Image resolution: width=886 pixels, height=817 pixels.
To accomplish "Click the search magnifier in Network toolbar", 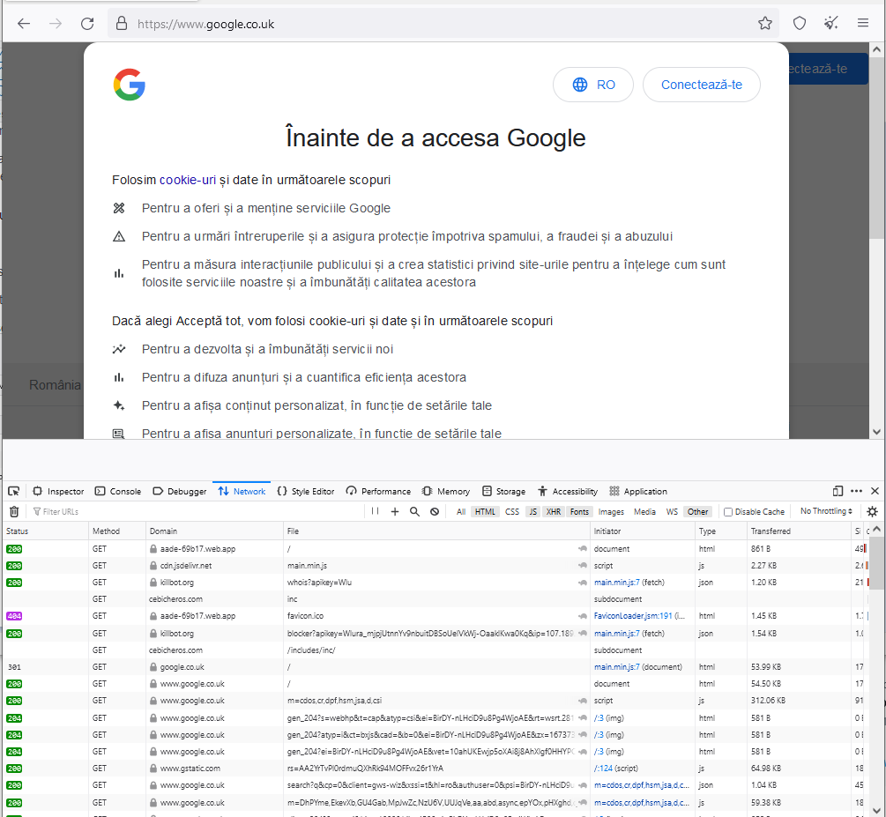I will [414, 511].
